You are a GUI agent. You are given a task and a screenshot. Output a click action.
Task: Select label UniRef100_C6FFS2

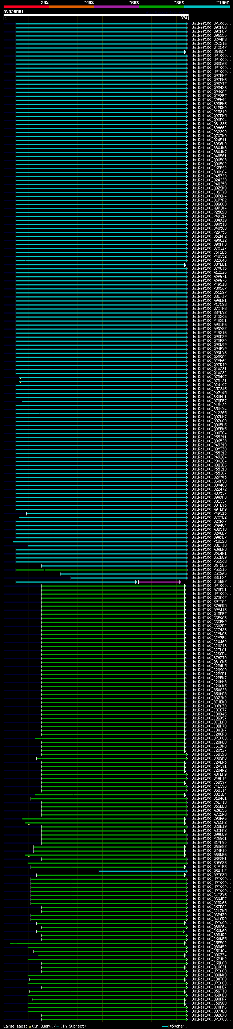209,168
